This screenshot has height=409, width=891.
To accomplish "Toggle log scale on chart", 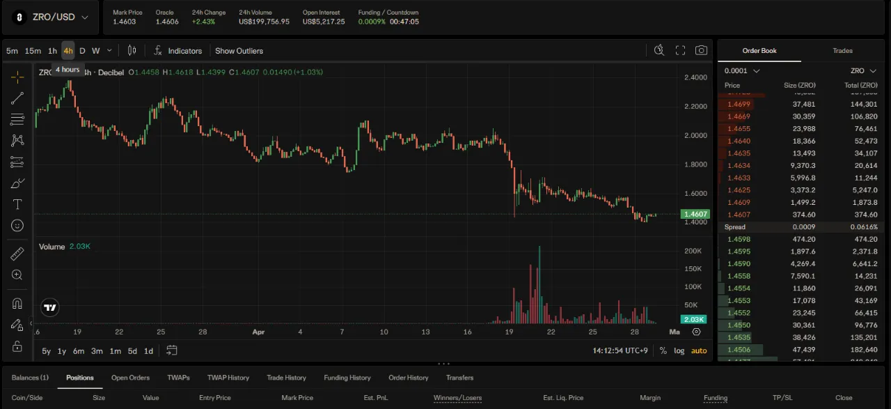I will coord(679,351).
